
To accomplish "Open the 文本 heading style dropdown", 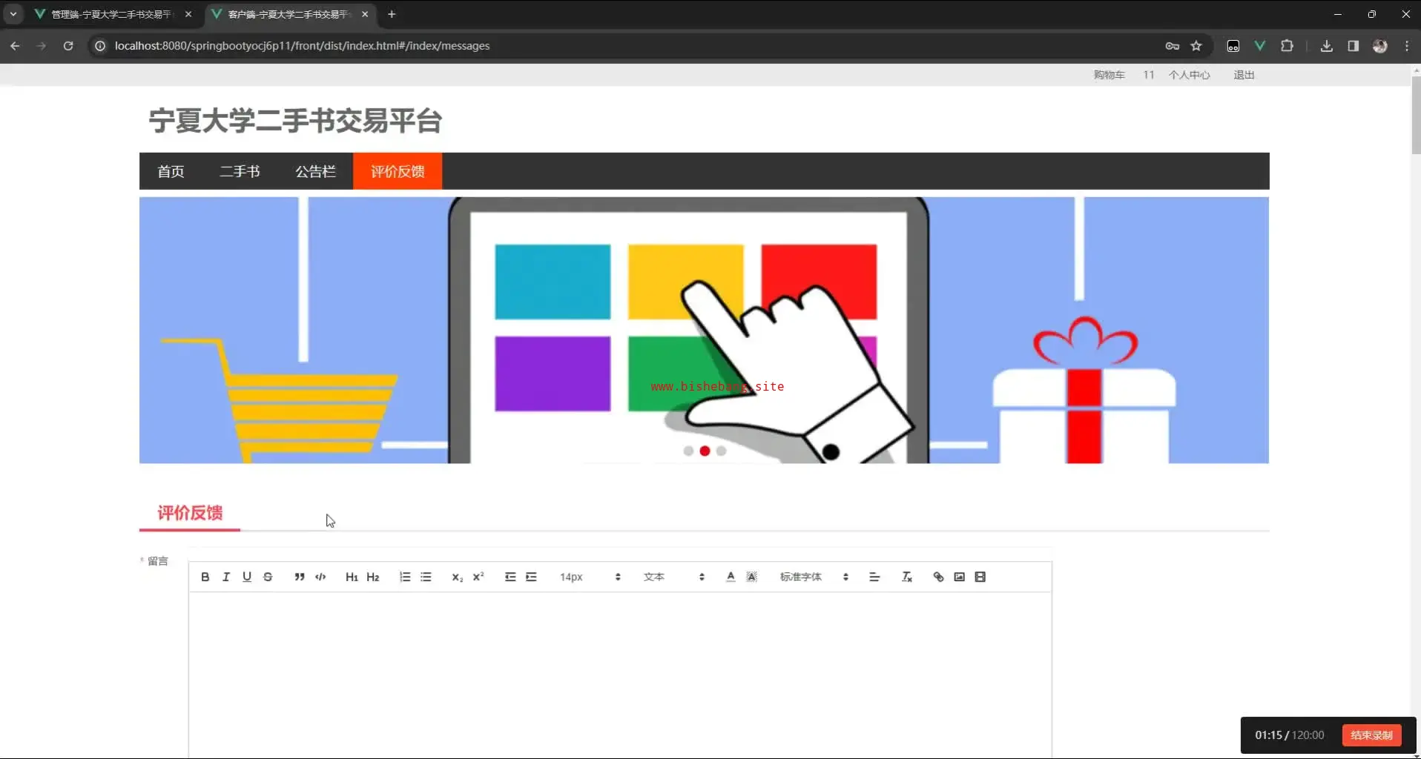I will pos(673,577).
